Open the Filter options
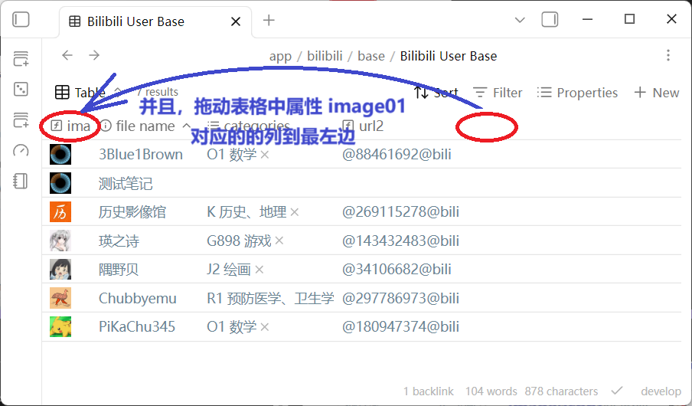692x406 pixels. [x=498, y=93]
